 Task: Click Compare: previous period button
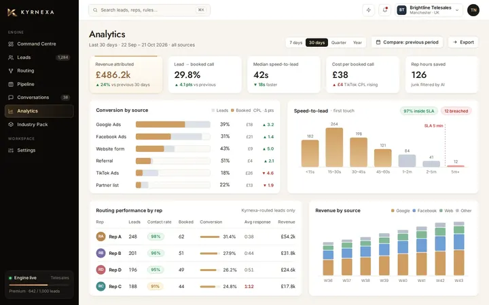[x=407, y=42]
